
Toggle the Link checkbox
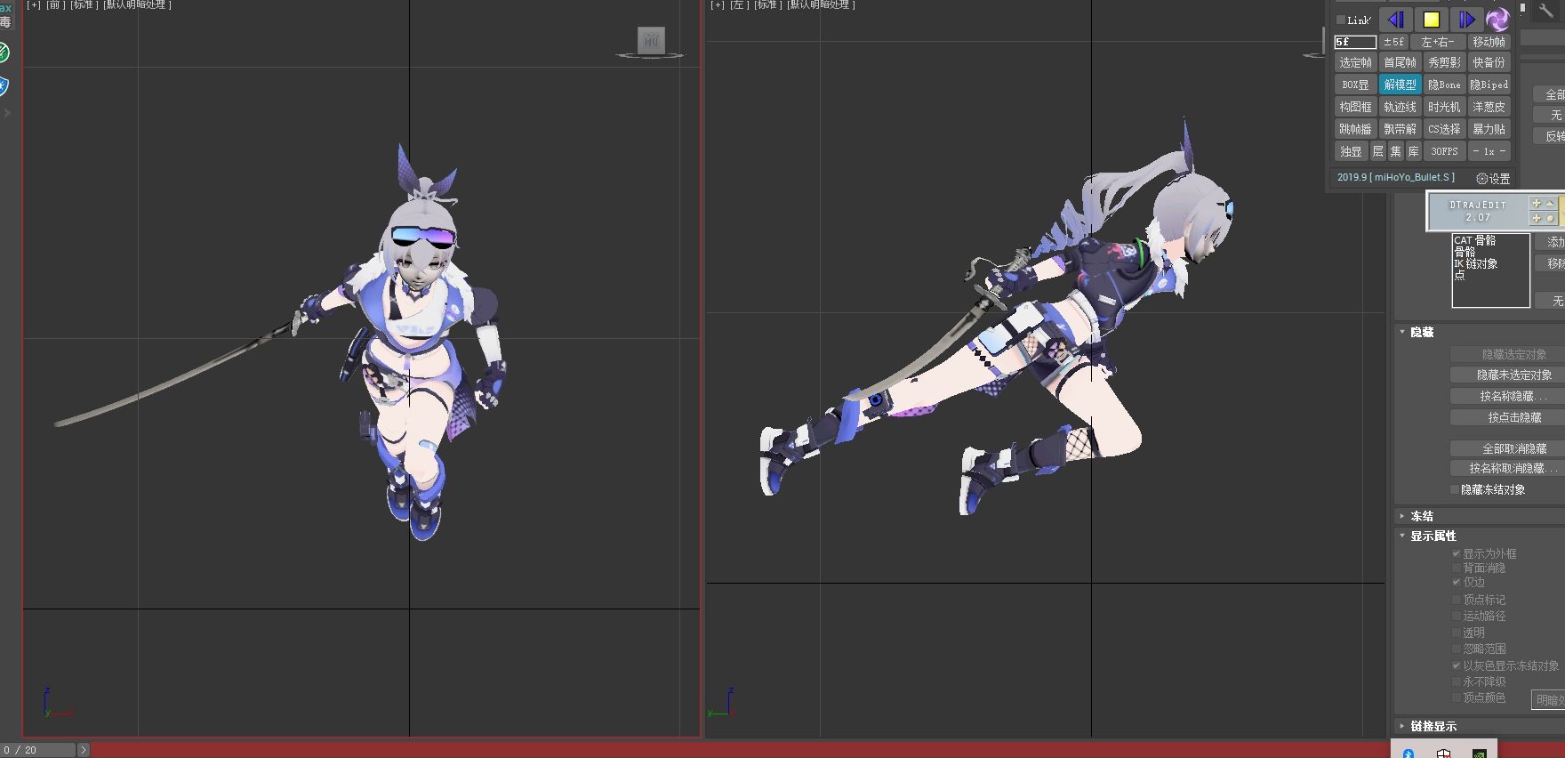[1341, 20]
